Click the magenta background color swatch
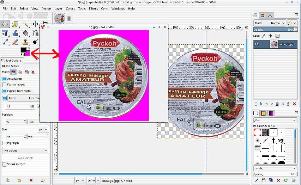The image size is (301, 185). tap(28, 54)
